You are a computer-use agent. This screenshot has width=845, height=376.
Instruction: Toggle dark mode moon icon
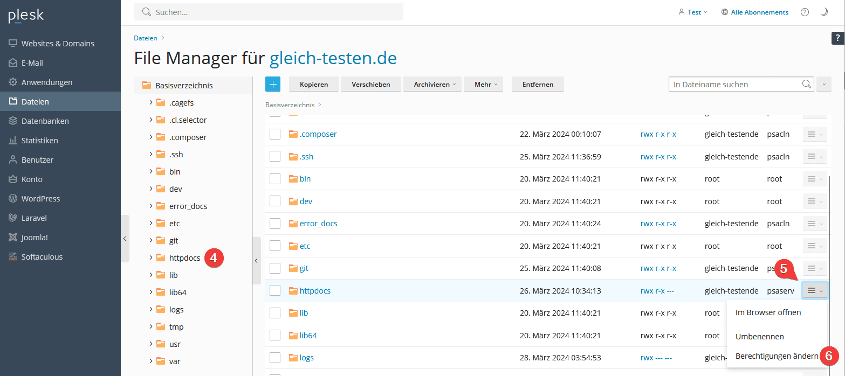(x=823, y=12)
